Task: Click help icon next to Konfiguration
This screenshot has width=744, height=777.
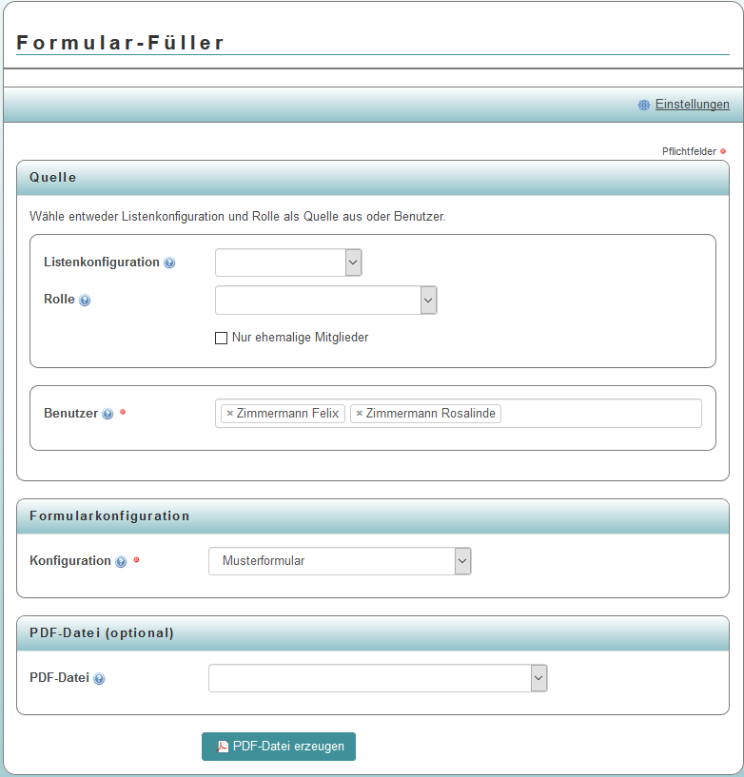Action: point(121,561)
